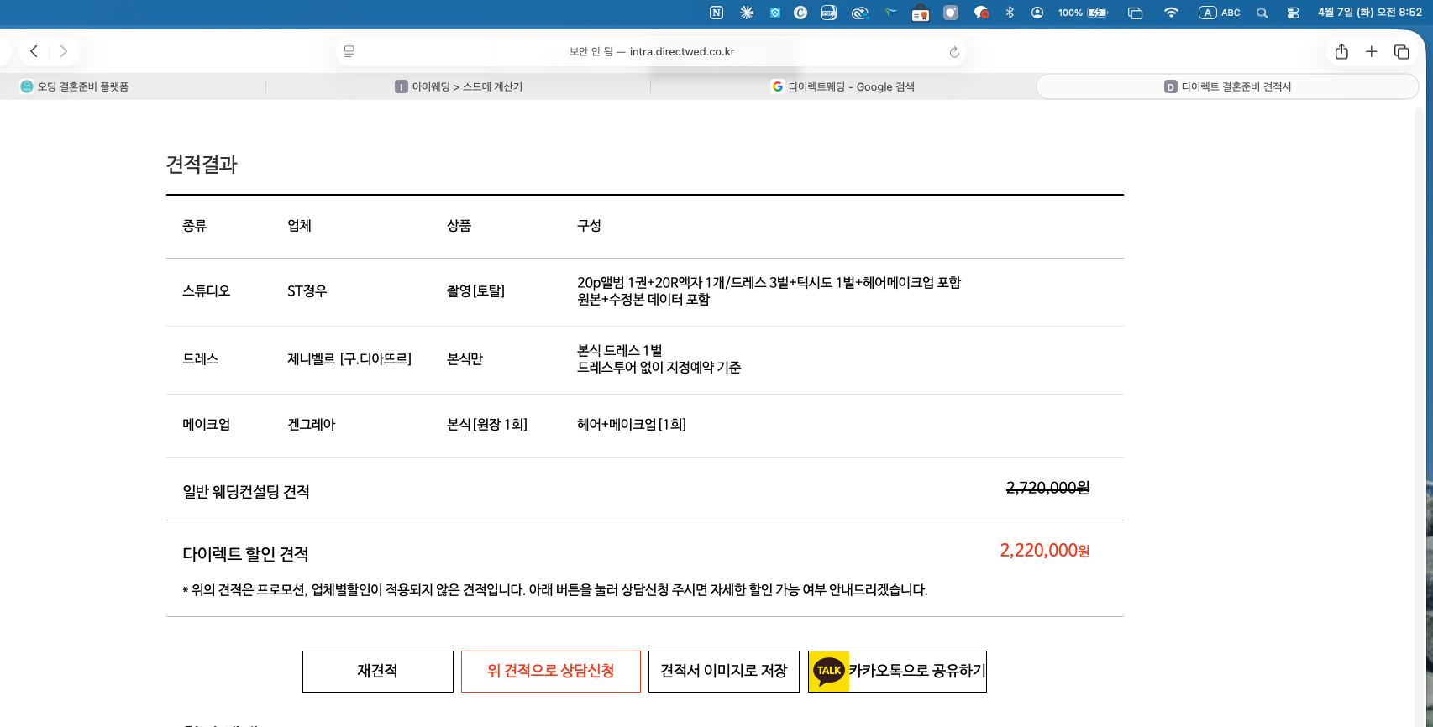Viewport: 1433px width, 727px height.
Task: Click the 본식[원장 1회] product cell
Action: [487, 425]
